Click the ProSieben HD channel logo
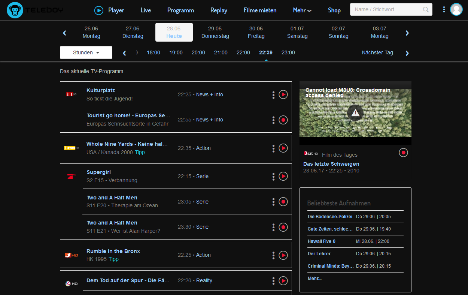 pos(71,176)
